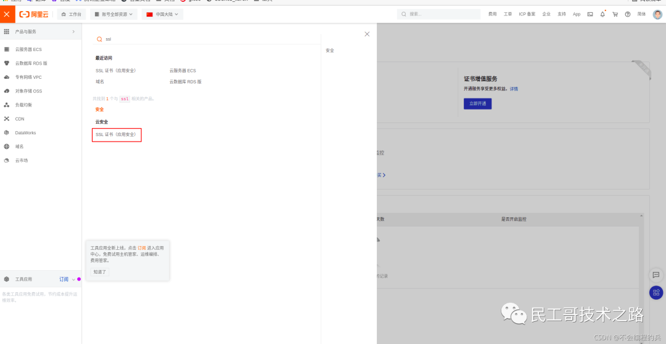The width and height of the screenshot is (666, 344).
Task: Click the help question mark icon
Action: 628,14
